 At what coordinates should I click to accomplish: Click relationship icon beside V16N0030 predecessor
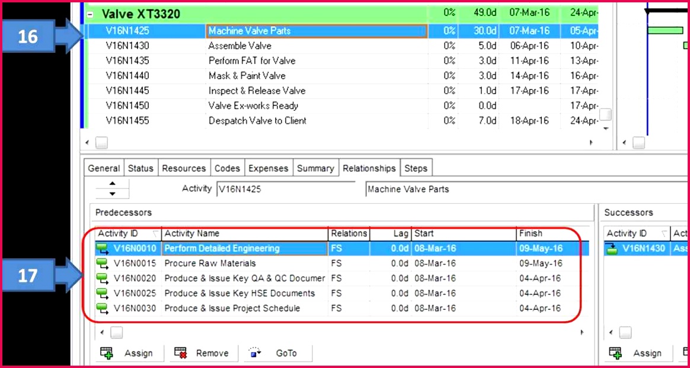pos(103,309)
